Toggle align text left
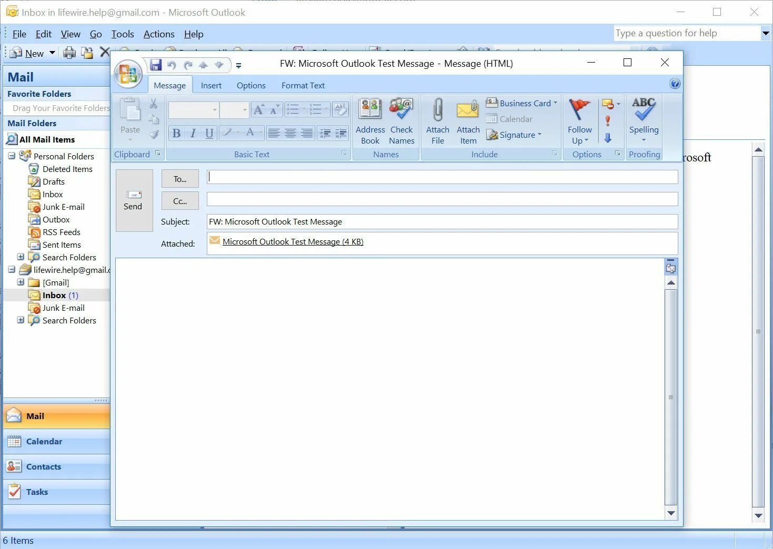The height and width of the screenshot is (549, 773). pos(274,133)
